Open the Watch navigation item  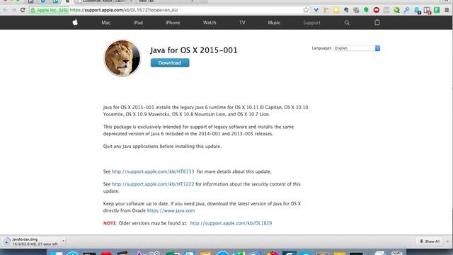(210, 23)
